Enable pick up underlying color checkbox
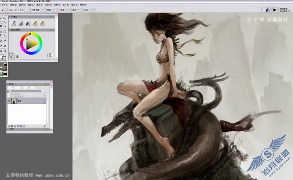 point(9,96)
